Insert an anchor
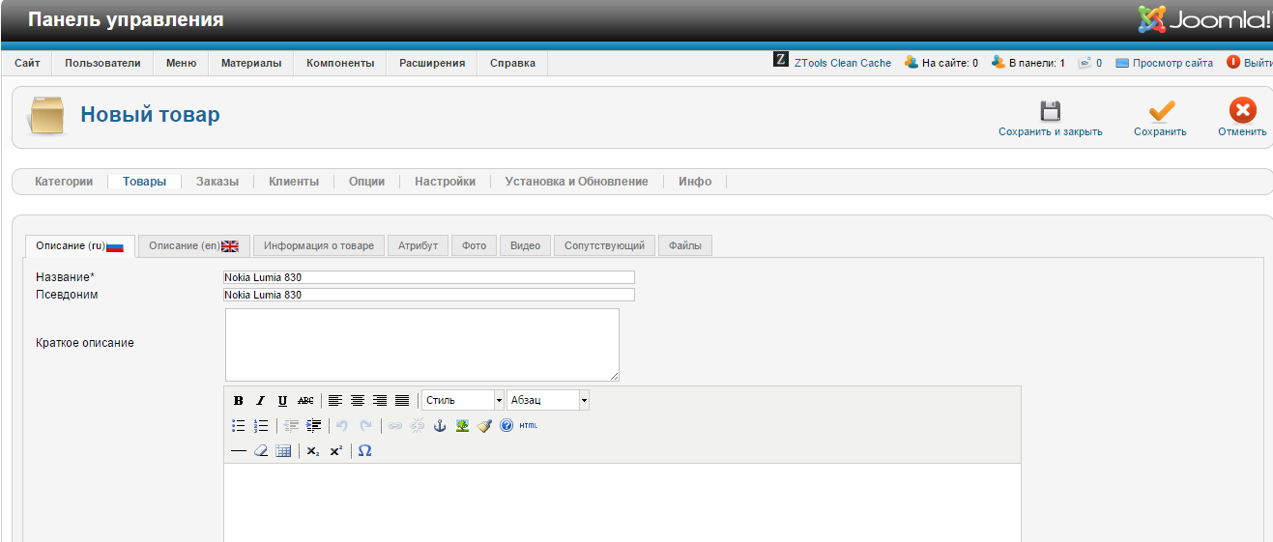Viewport: 1273px width, 542px height. pyautogui.click(x=440, y=425)
